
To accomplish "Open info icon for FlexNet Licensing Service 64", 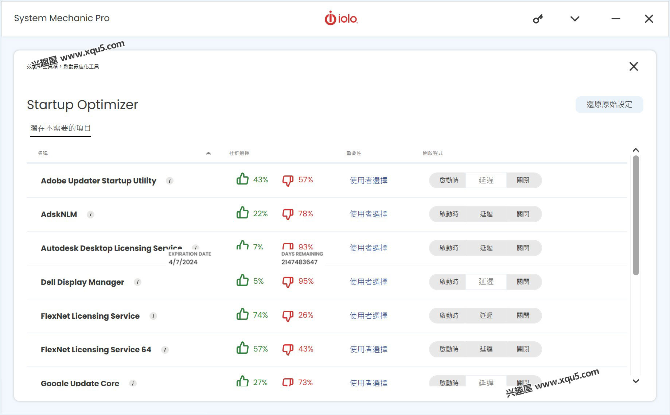I will tap(165, 350).
